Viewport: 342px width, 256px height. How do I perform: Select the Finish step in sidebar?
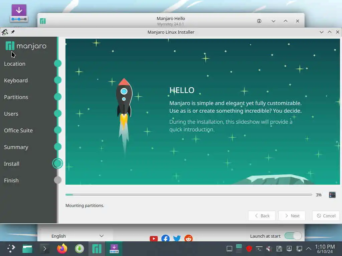point(11,180)
